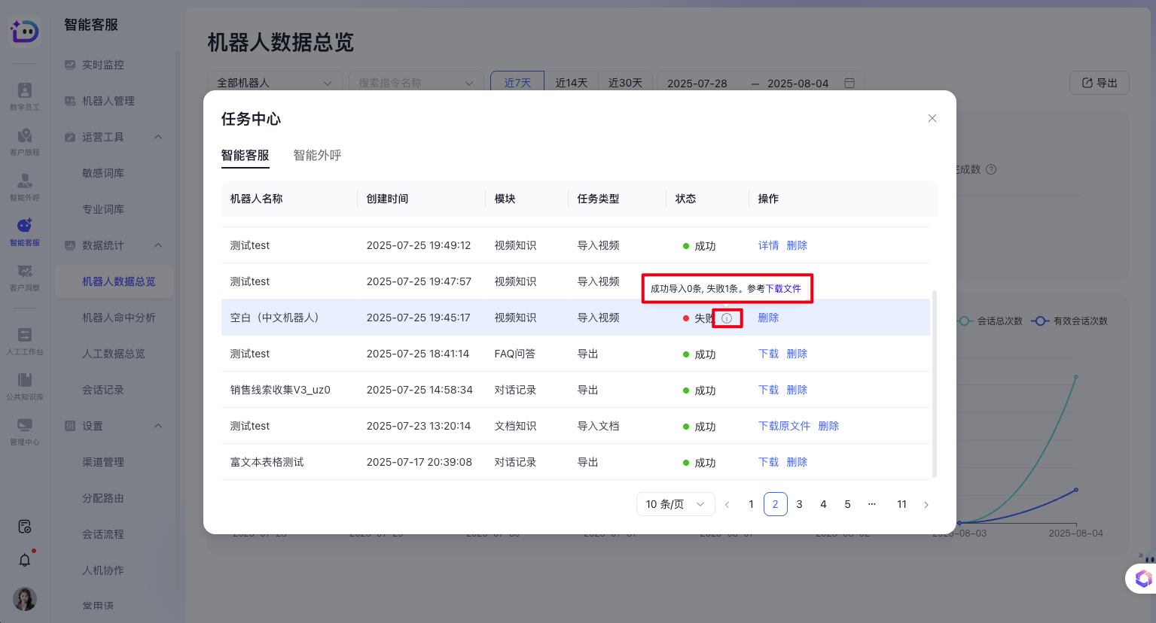Click the 下载文件 link in the error tooltip
This screenshot has height=623, width=1156.
click(785, 288)
